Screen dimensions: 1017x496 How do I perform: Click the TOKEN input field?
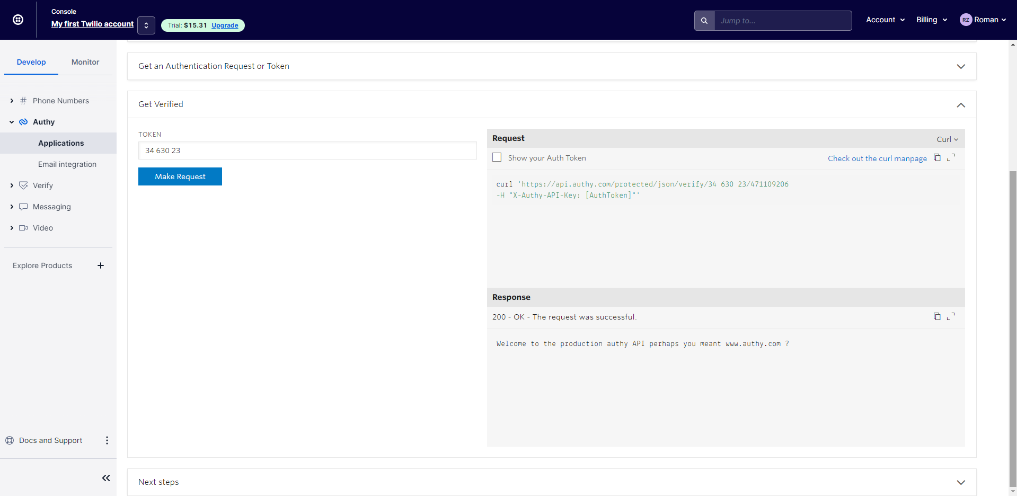pyautogui.click(x=307, y=150)
